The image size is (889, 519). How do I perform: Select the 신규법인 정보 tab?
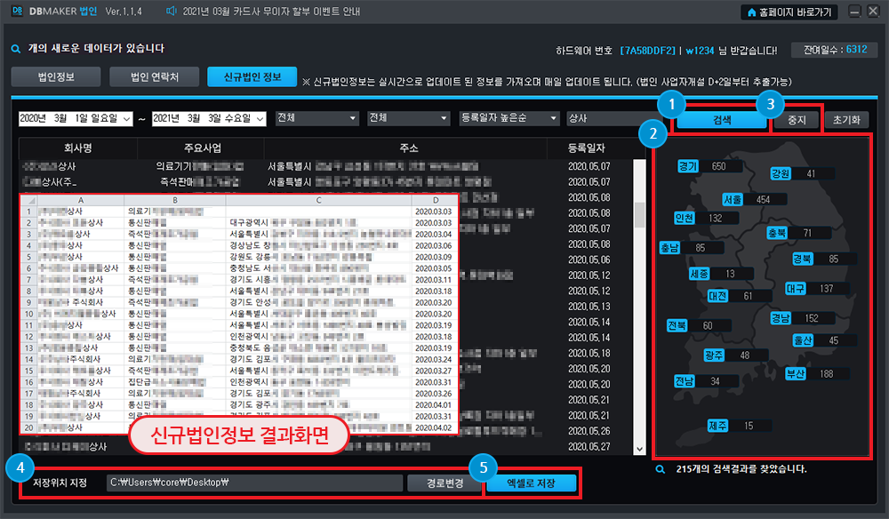(x=252, y=76)
